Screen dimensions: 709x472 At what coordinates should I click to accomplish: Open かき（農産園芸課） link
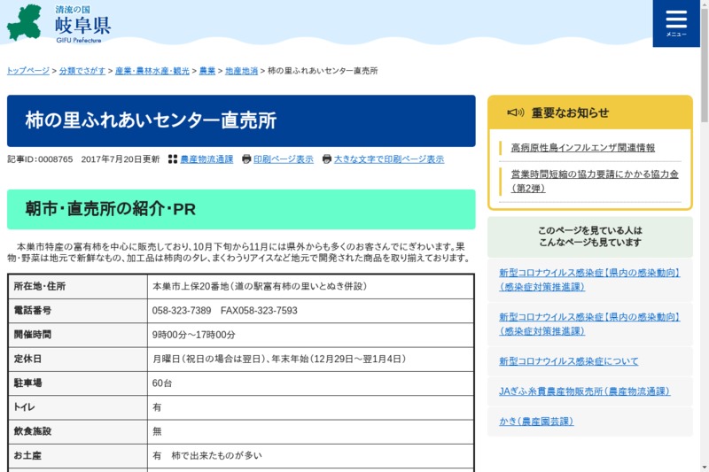tap(535, 421)
